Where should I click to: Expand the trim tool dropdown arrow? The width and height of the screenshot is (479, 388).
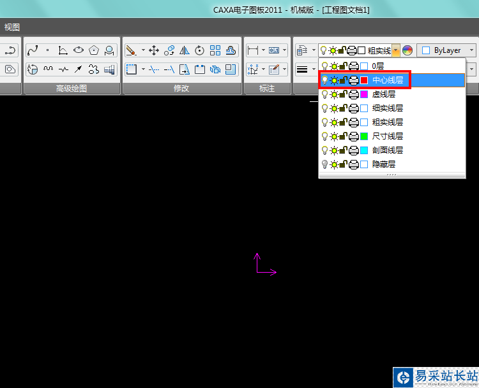click(143, 69)
